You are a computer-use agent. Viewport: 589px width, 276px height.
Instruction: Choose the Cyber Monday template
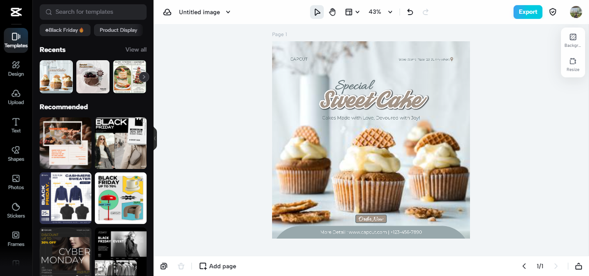65,251
